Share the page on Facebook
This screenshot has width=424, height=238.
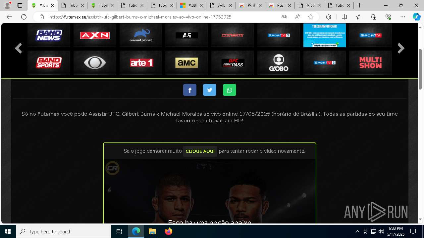(x=190, y=90)
